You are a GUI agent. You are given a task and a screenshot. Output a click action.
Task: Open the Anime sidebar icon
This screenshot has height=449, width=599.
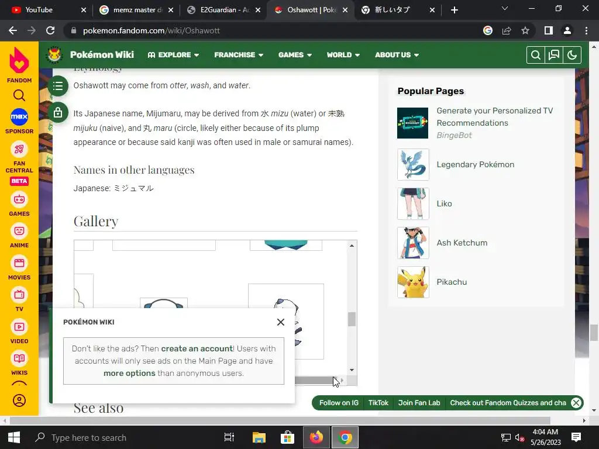pos(19,231)
